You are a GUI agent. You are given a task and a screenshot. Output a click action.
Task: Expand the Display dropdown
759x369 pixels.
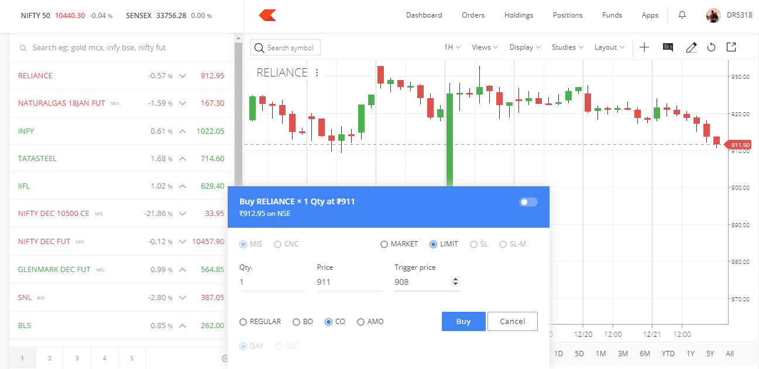click(x=525, y=47)
